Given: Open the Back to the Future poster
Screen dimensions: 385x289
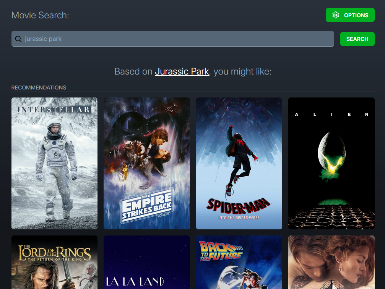Looking at the screenshot, I should [x=239, y=262].
